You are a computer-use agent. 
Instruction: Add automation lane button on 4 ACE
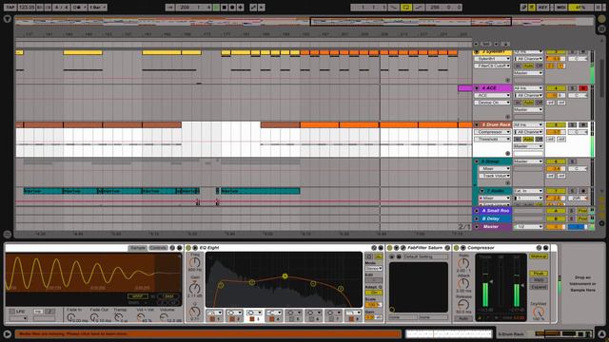pyautogui.click(x=507, y=116)
